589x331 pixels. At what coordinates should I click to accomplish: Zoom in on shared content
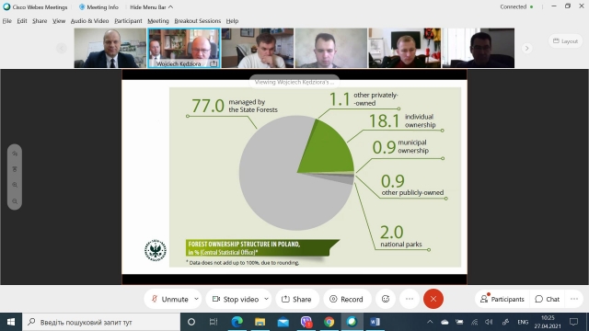[x=15, y=185]
